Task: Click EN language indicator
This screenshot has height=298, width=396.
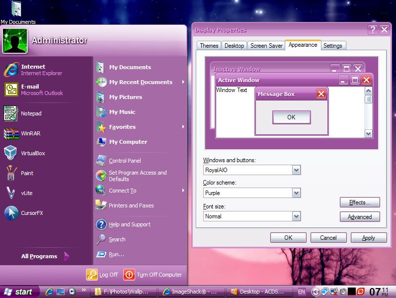Action: coord(301,292)
